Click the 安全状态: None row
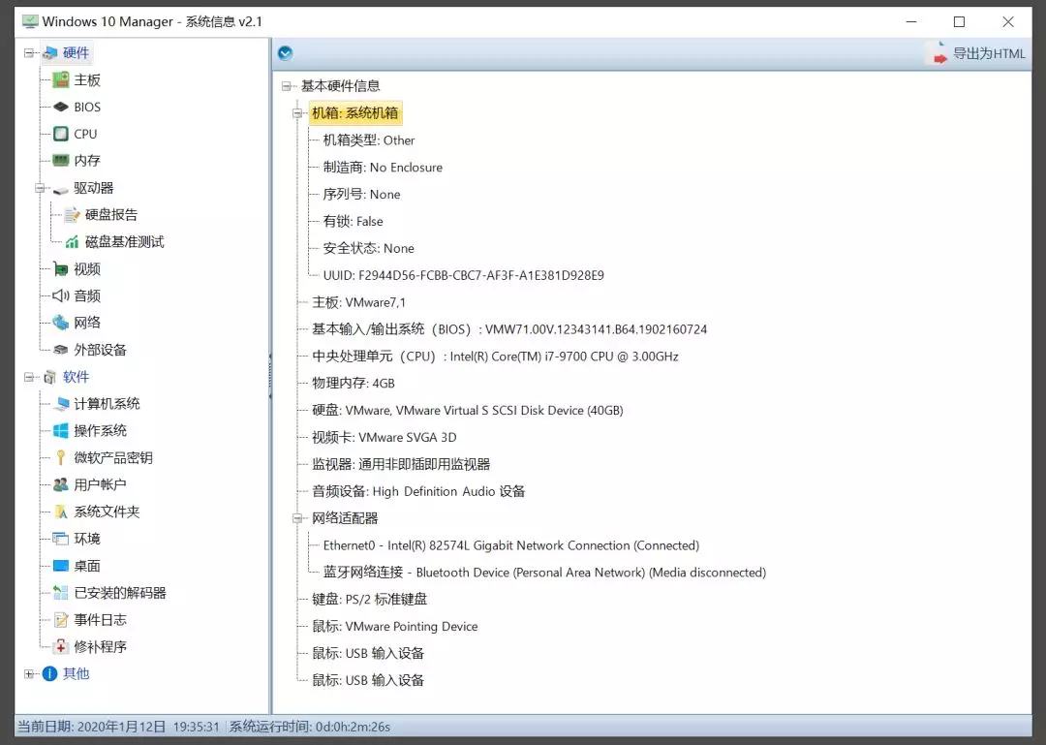The width and height of the screenshot is (1046, 745). pos(369,248)
